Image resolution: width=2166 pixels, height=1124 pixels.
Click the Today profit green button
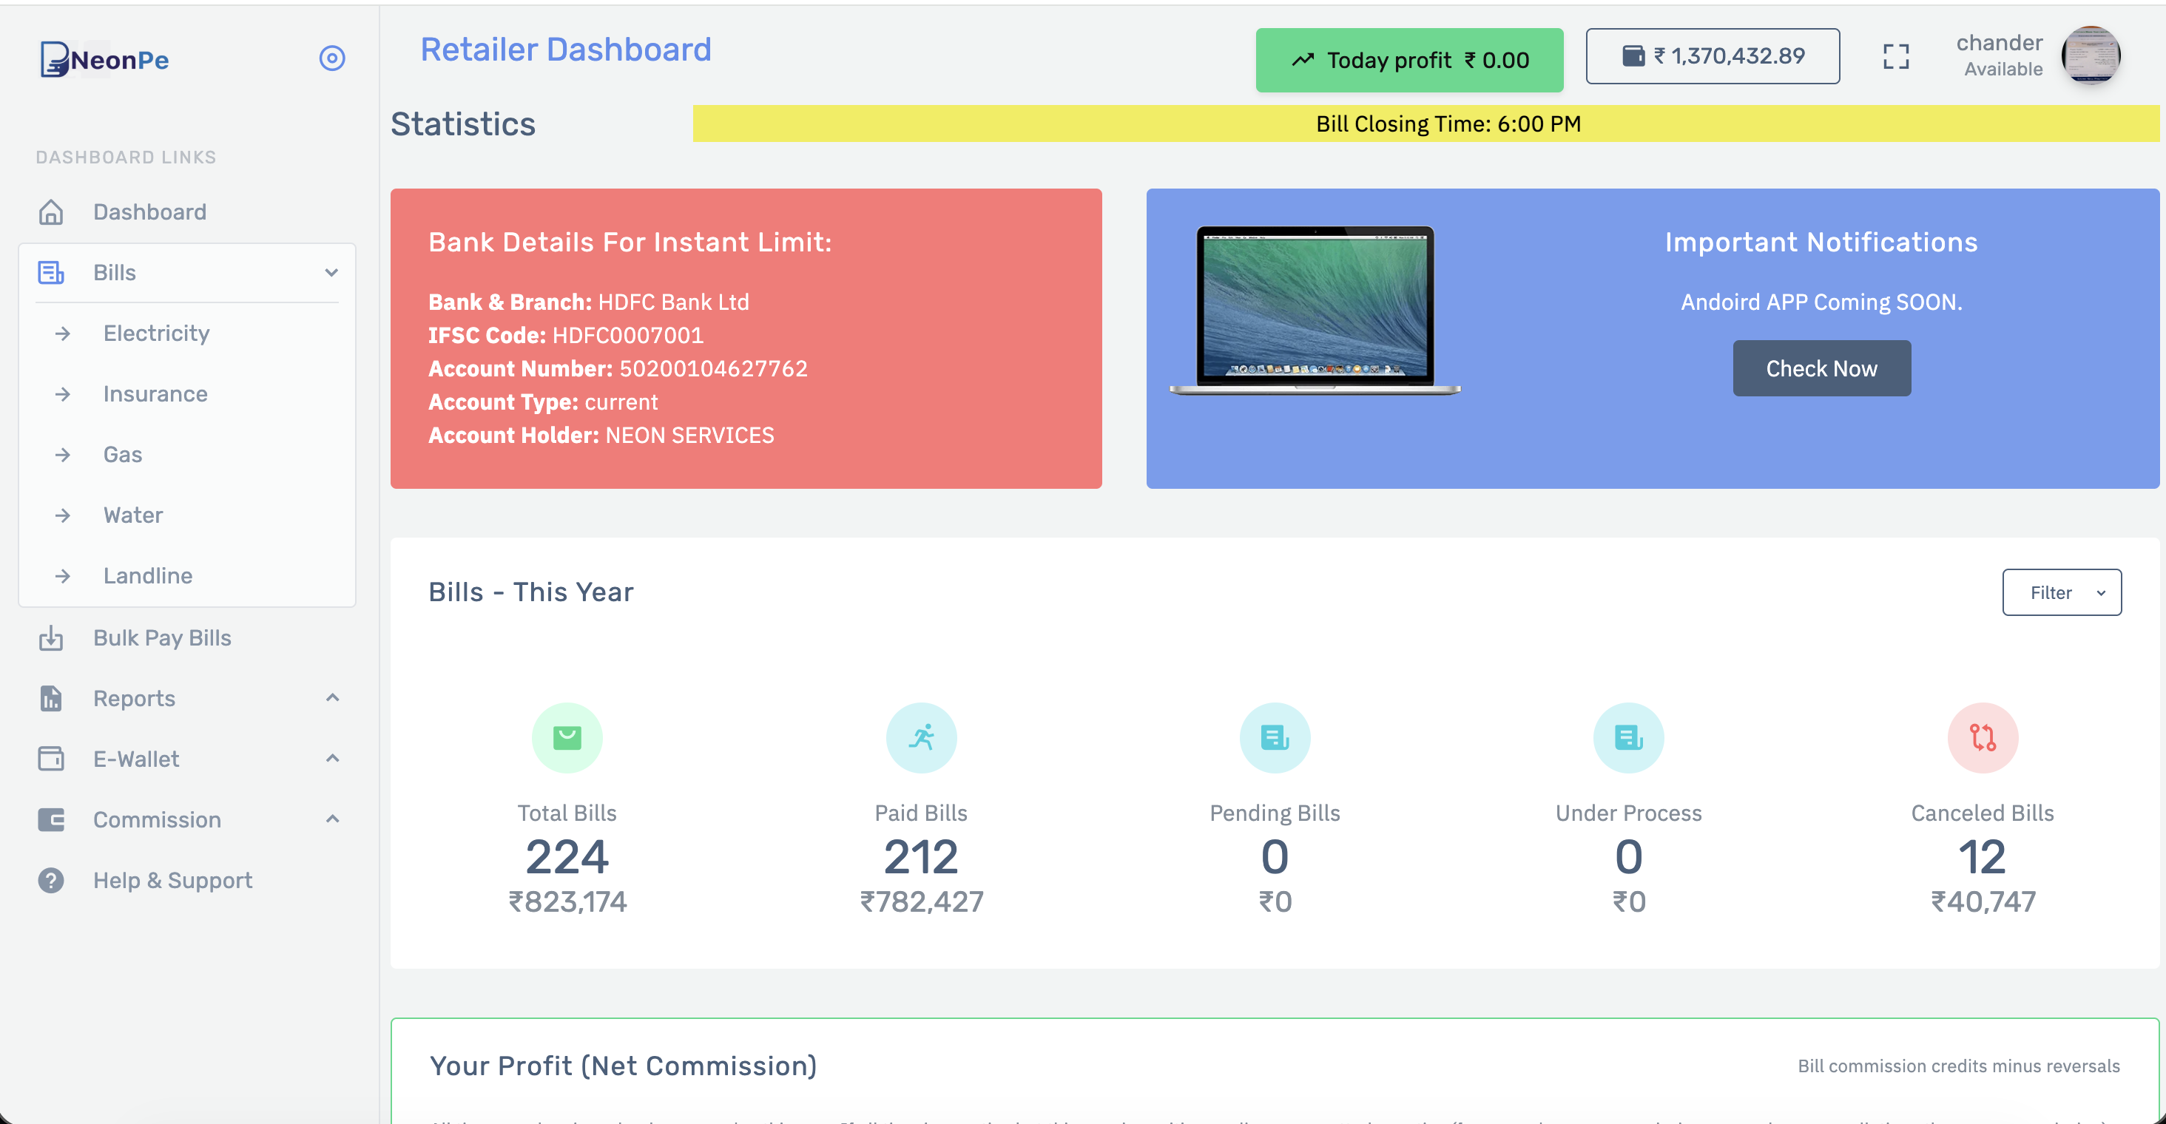[1409, 60]
